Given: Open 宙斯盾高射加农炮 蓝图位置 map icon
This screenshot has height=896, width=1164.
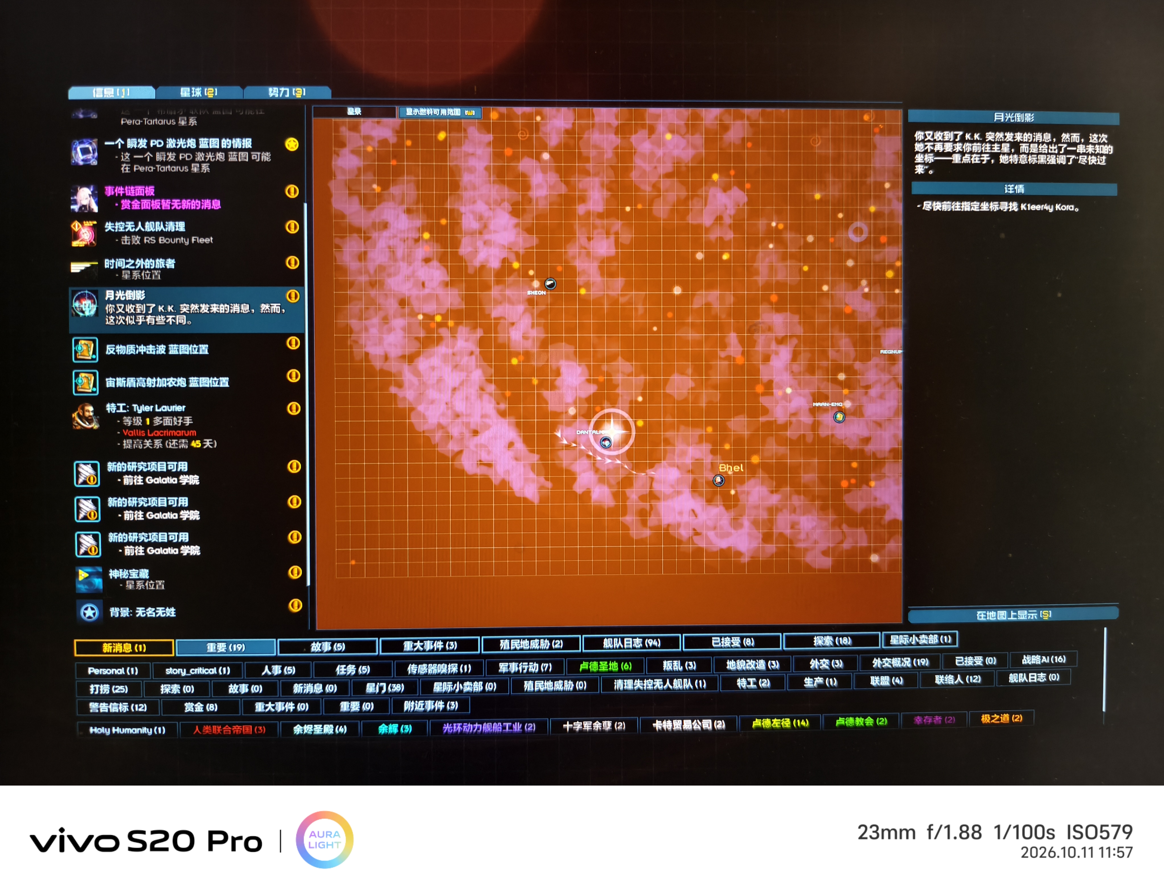Looking at the screenshot, I should pyautogui.click(x=85, y=383).
